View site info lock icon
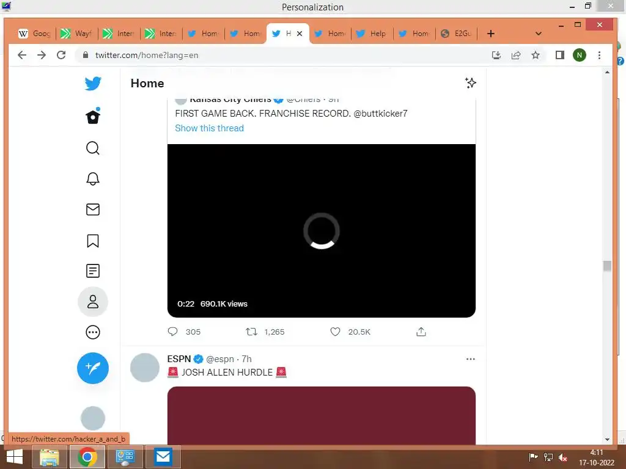 (85, 55)
